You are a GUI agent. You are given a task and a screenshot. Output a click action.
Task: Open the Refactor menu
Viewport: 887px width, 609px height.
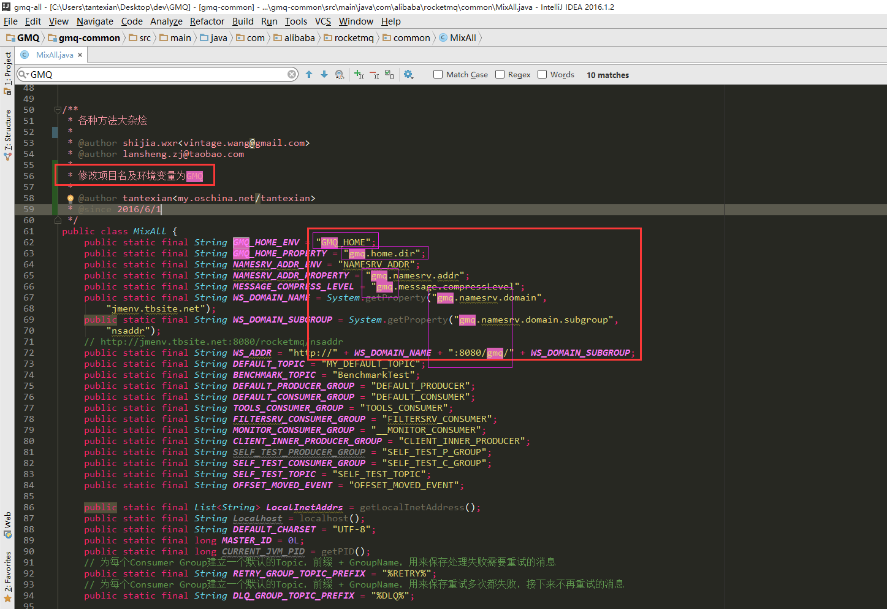[x=207, y=21]
